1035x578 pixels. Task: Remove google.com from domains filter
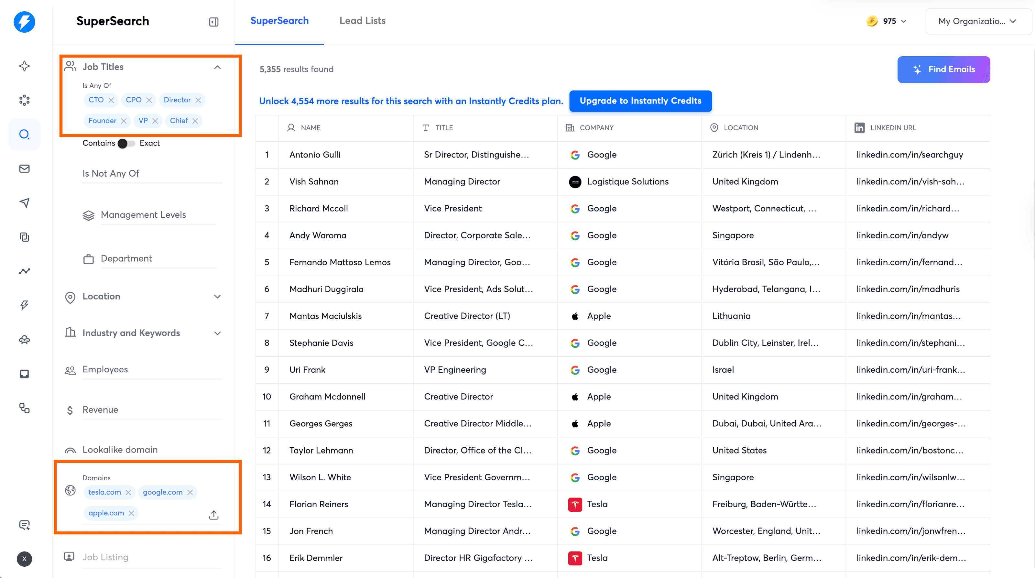[190, 492]
